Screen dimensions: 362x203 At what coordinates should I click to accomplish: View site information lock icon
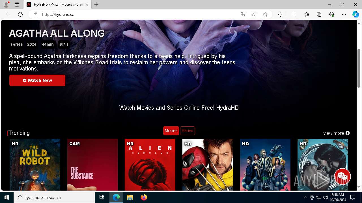(x=35, y=14)
